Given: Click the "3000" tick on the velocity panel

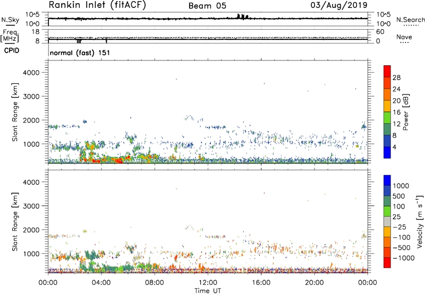Looking at the screenshot, I should click(31, 206).
